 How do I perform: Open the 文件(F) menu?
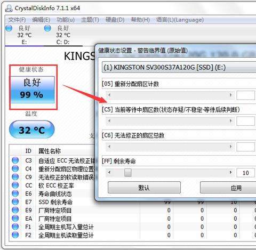point(17,20)
